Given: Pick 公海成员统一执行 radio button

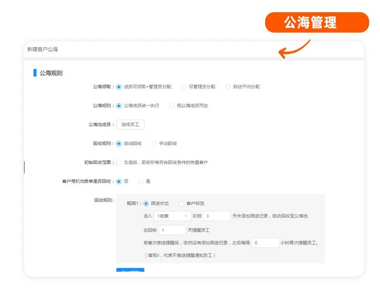Looking at the screenshot, I should [x=119, y=106].
